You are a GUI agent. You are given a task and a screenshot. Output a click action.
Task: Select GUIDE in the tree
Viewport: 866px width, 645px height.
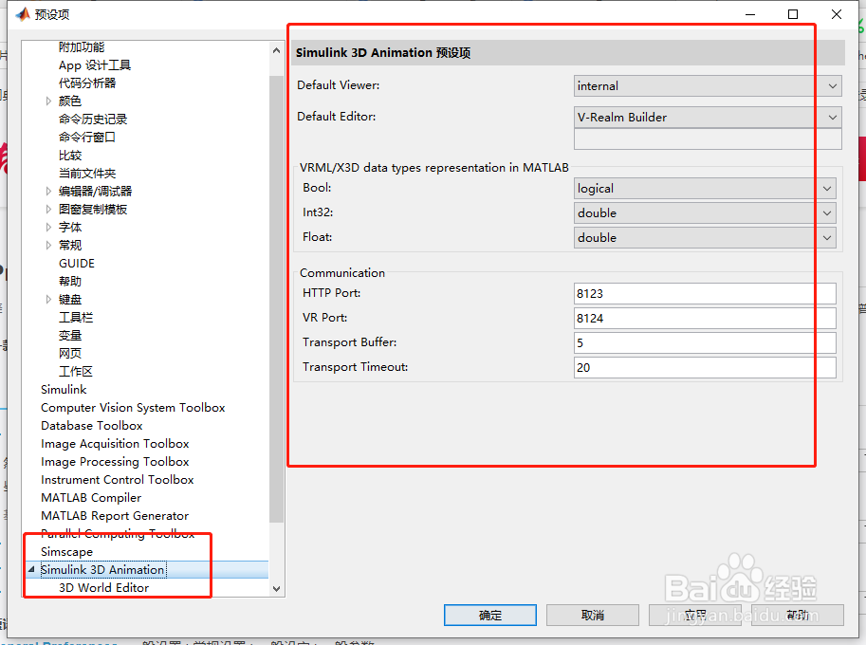77,264
